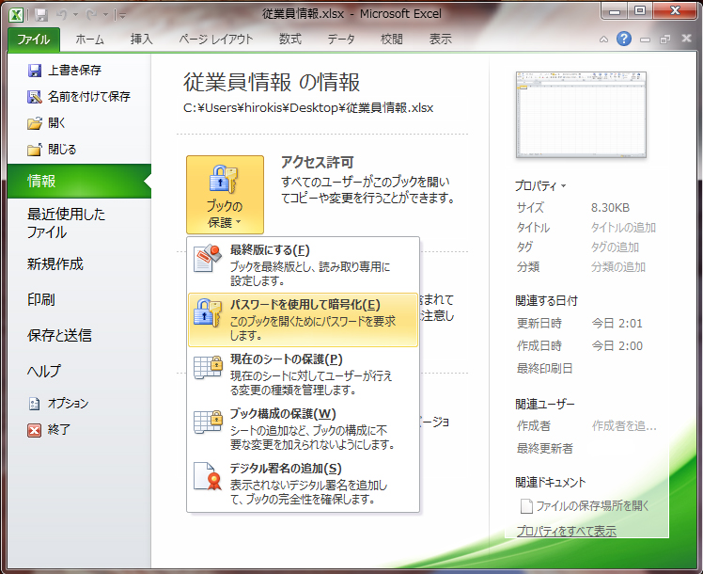Screen dimensions: 703x574
Task: Click the タイトルの追加 field
Action: point(623,228)
